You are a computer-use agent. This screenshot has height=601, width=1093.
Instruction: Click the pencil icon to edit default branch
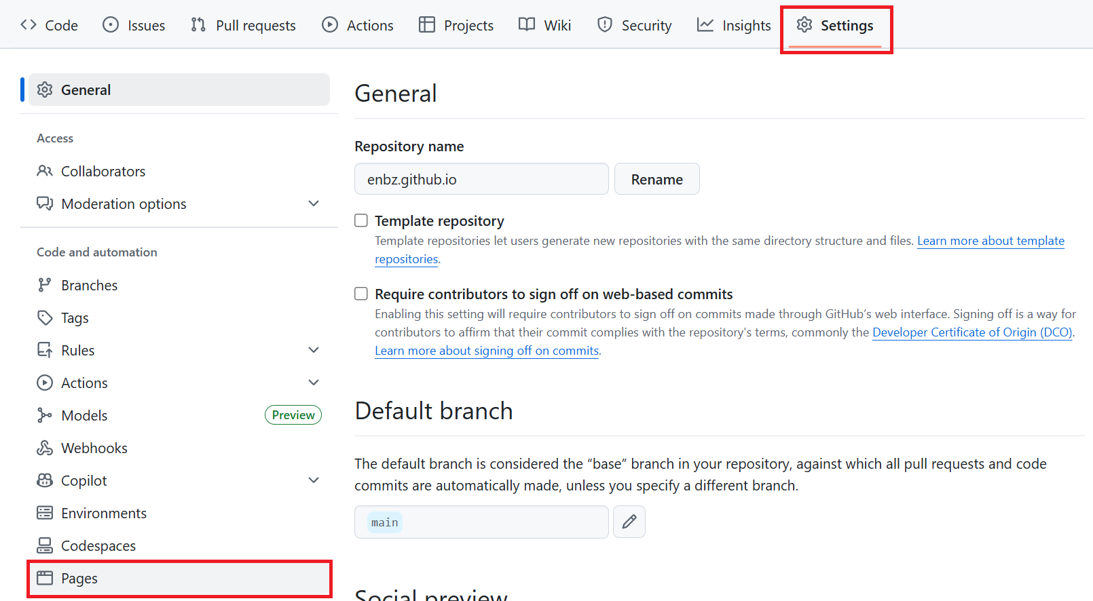pos(629,522)
